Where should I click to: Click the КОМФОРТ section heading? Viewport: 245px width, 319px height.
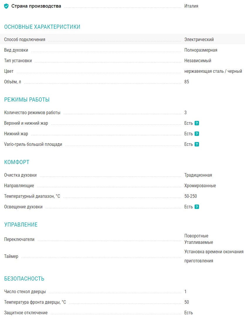(x=17, y=162)
